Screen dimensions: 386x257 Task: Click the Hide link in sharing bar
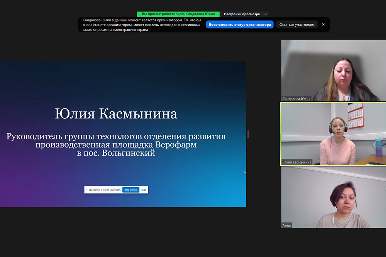pyautogui.click(x=144, y=190)
